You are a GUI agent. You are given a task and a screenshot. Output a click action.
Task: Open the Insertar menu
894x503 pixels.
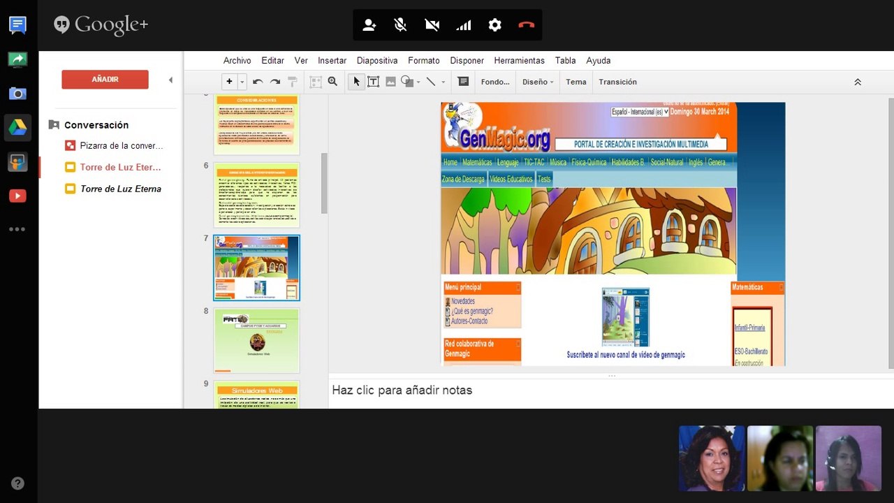332,61
